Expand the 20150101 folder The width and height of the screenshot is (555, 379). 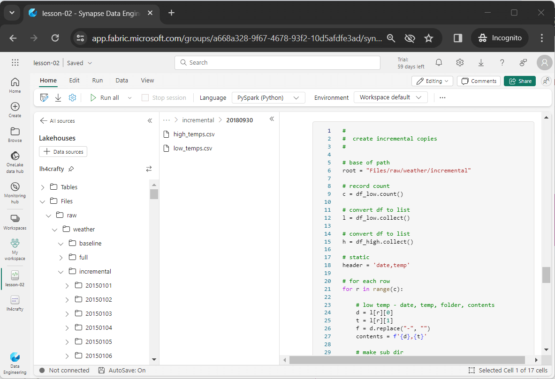click(67, 286)
